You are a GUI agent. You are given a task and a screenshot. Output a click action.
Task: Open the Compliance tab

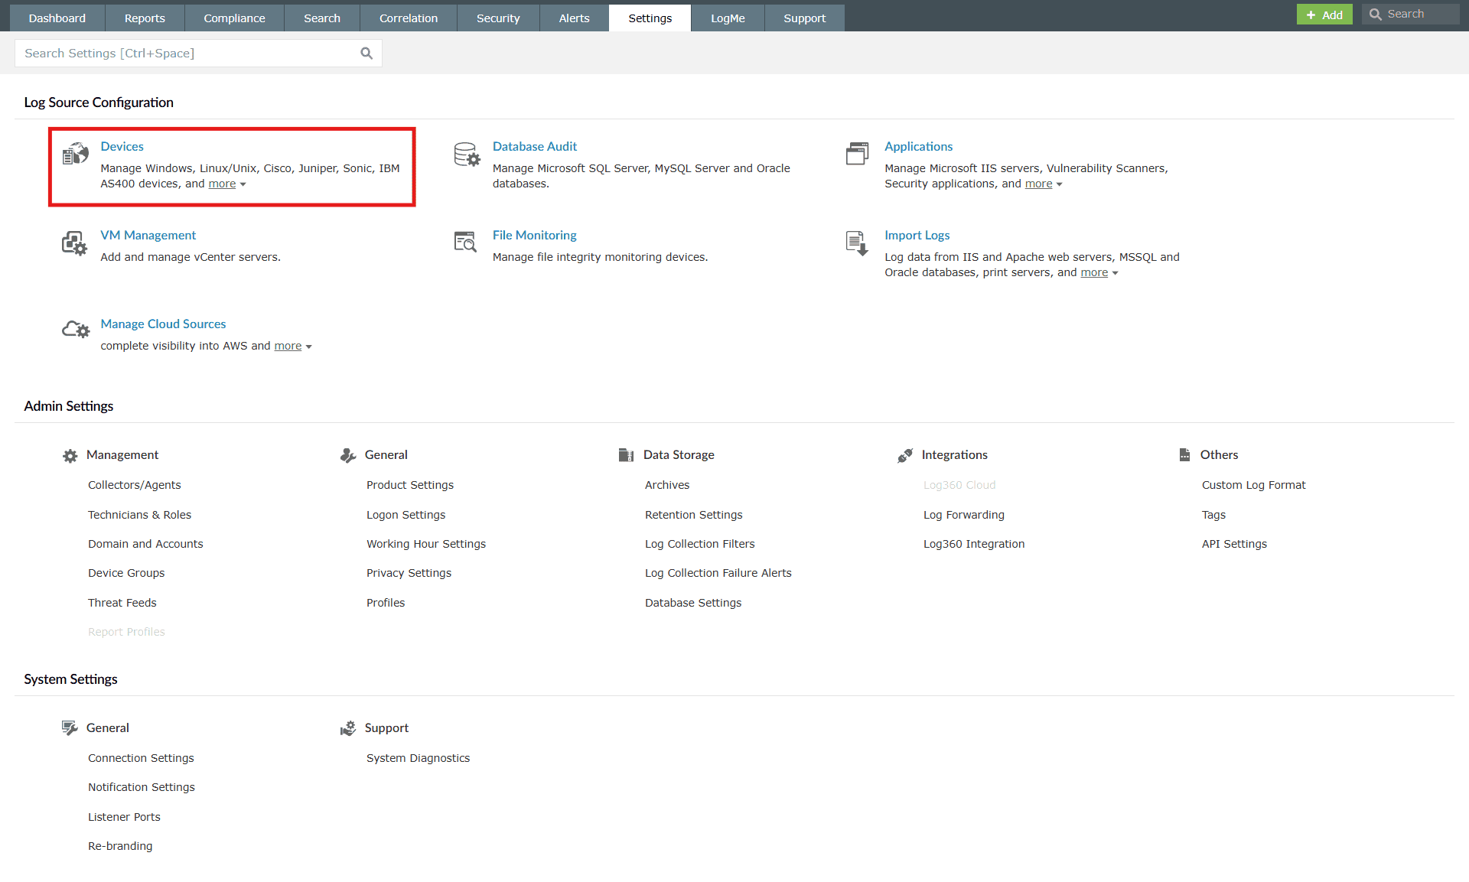pos(234,18)
